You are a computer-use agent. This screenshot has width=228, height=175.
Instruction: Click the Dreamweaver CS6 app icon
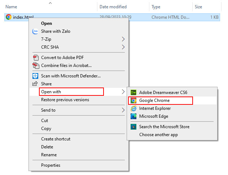pos(133,93)
